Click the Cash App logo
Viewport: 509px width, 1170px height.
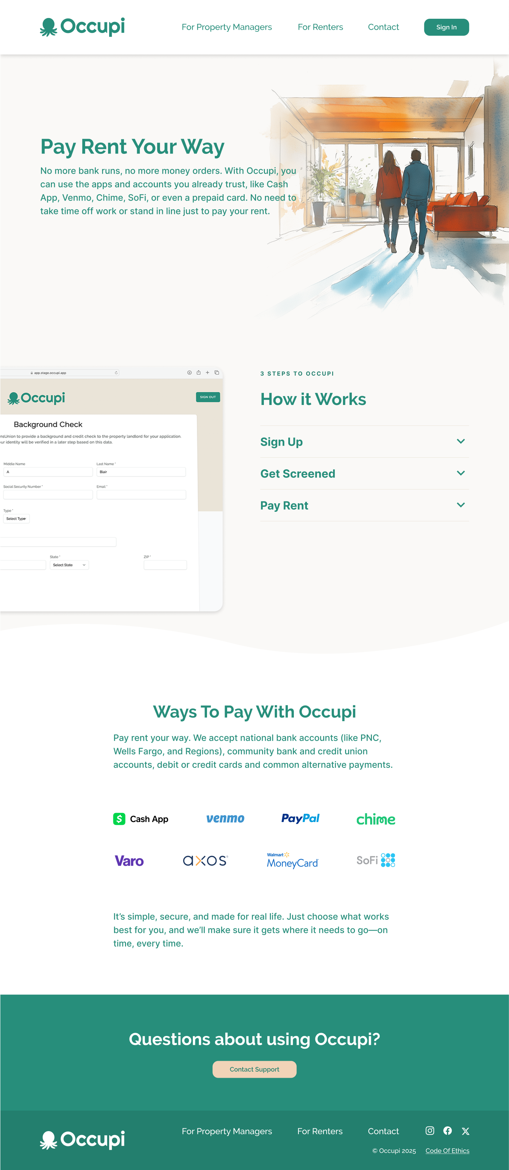pyautogui.click(x=141, y=818)
